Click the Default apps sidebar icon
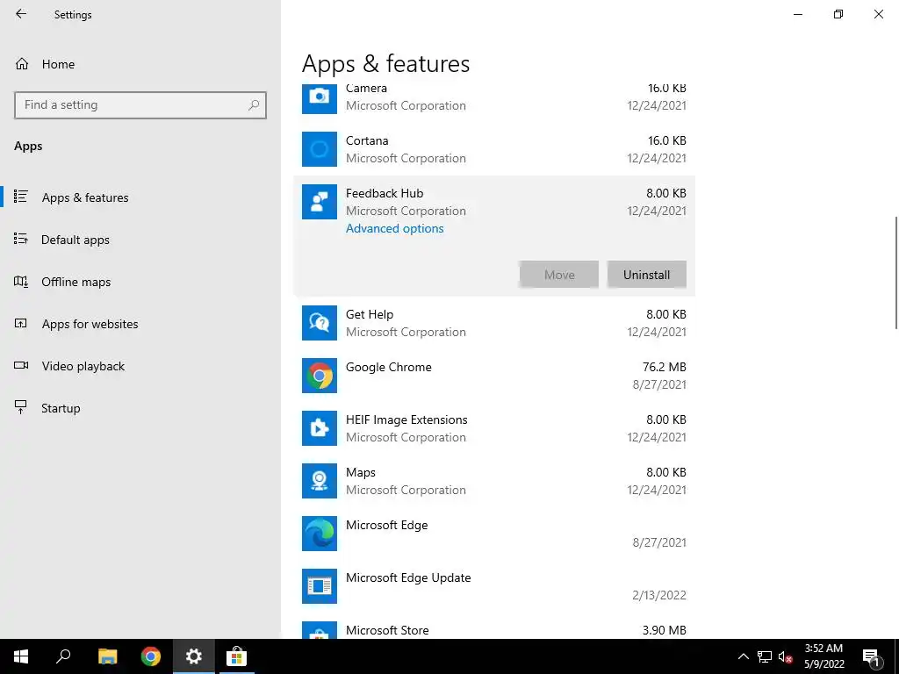This screenshot has height=674, width=899. pos(21,239)
